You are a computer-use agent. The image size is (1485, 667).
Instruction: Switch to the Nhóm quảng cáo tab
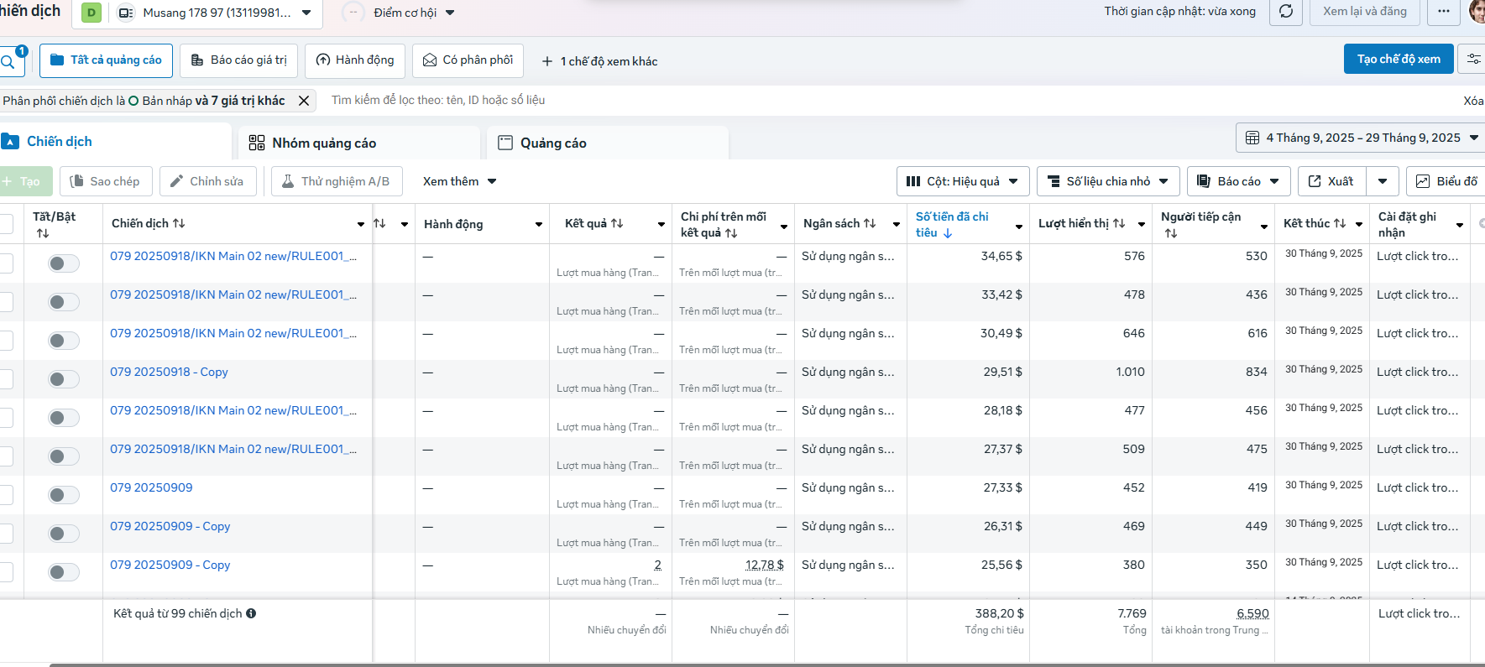tap(323, 143)
